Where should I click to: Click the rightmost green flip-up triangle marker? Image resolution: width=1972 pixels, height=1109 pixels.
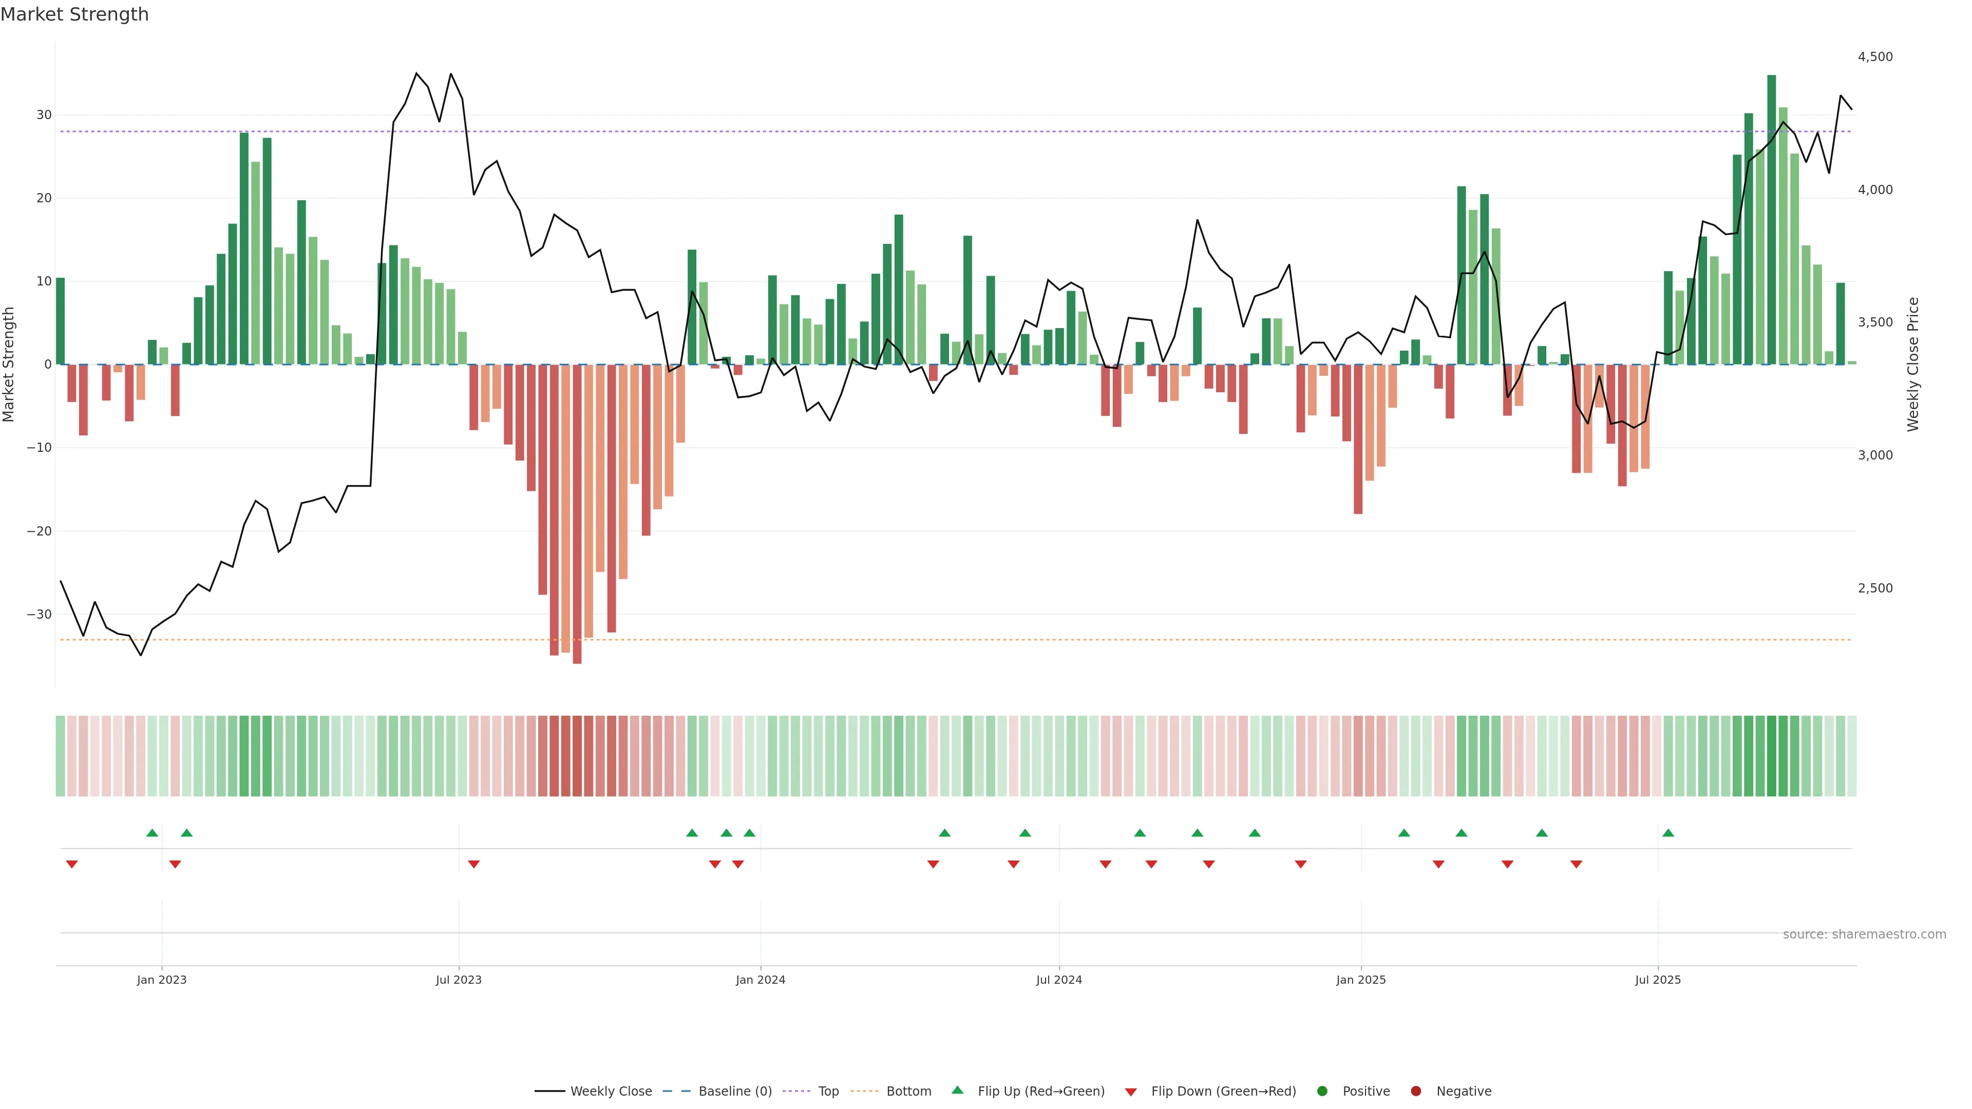click(x=1668, y=833)
